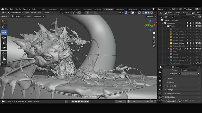The image size is (202, 113).
Task: Jump to the timeline start frame
Action: 73,101
